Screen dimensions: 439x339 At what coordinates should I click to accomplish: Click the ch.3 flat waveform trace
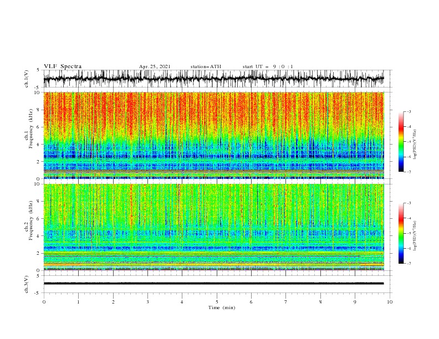tap(213, 284)
